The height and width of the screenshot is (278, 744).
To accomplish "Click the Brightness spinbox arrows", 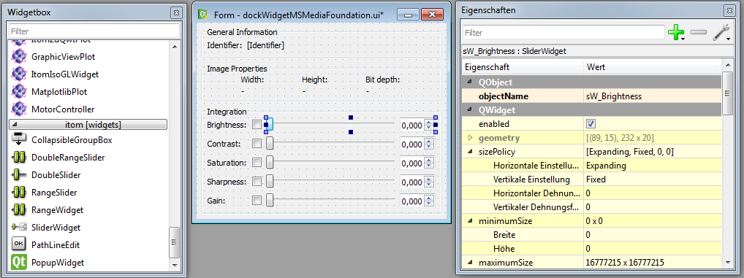I will coord(429,125).
